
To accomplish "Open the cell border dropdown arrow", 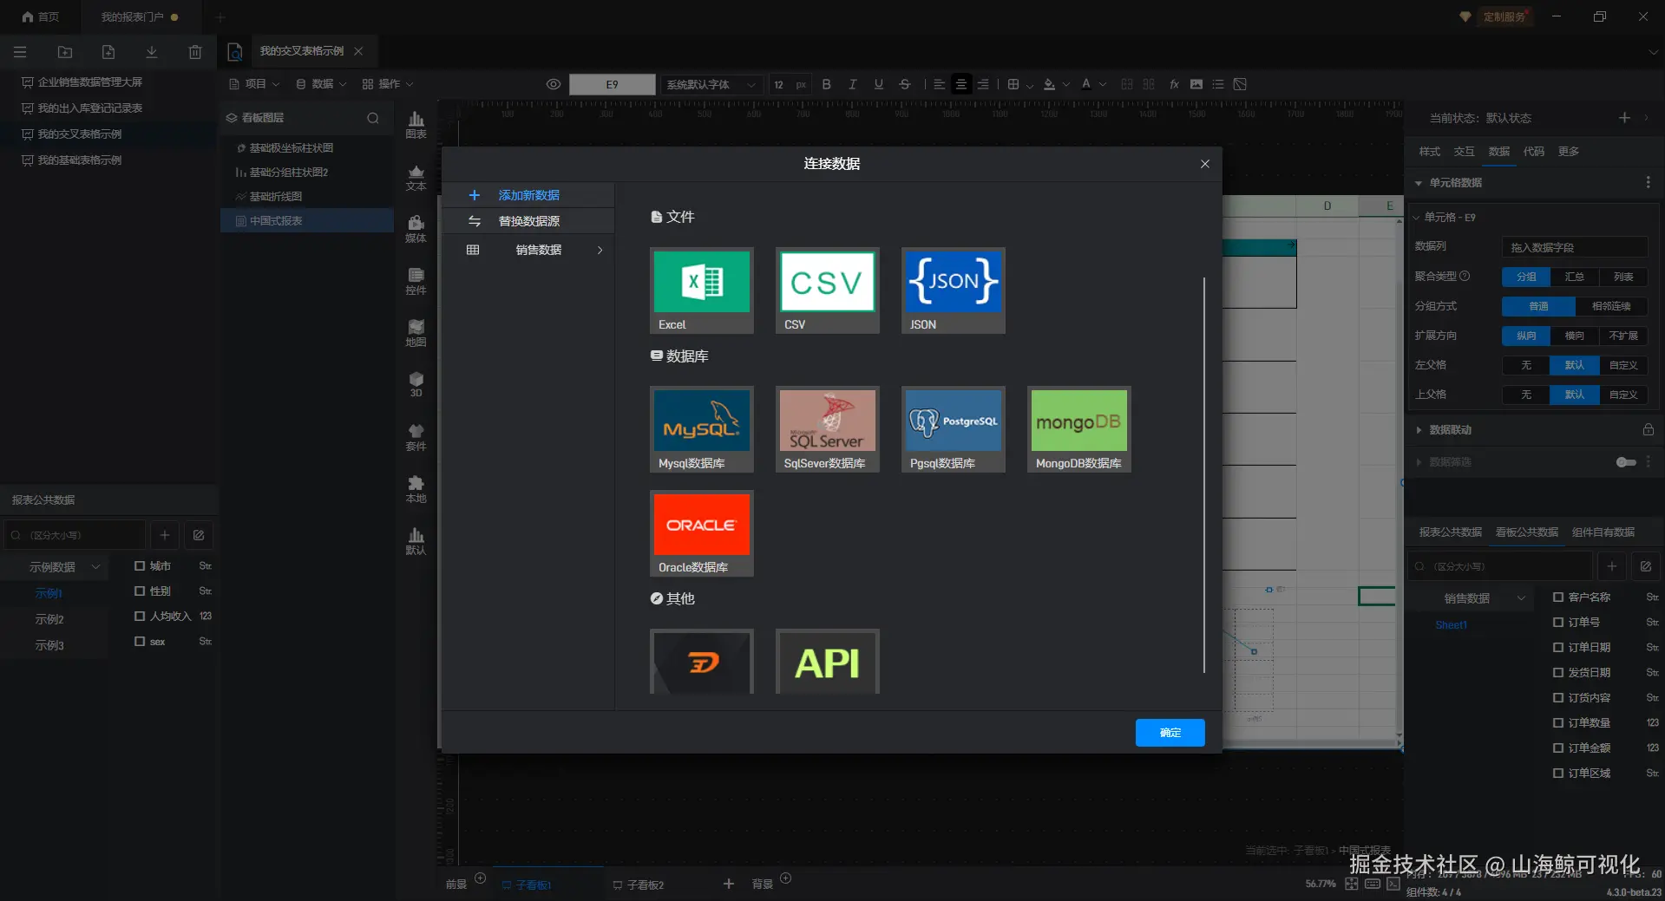I will tap(1030, 85).
